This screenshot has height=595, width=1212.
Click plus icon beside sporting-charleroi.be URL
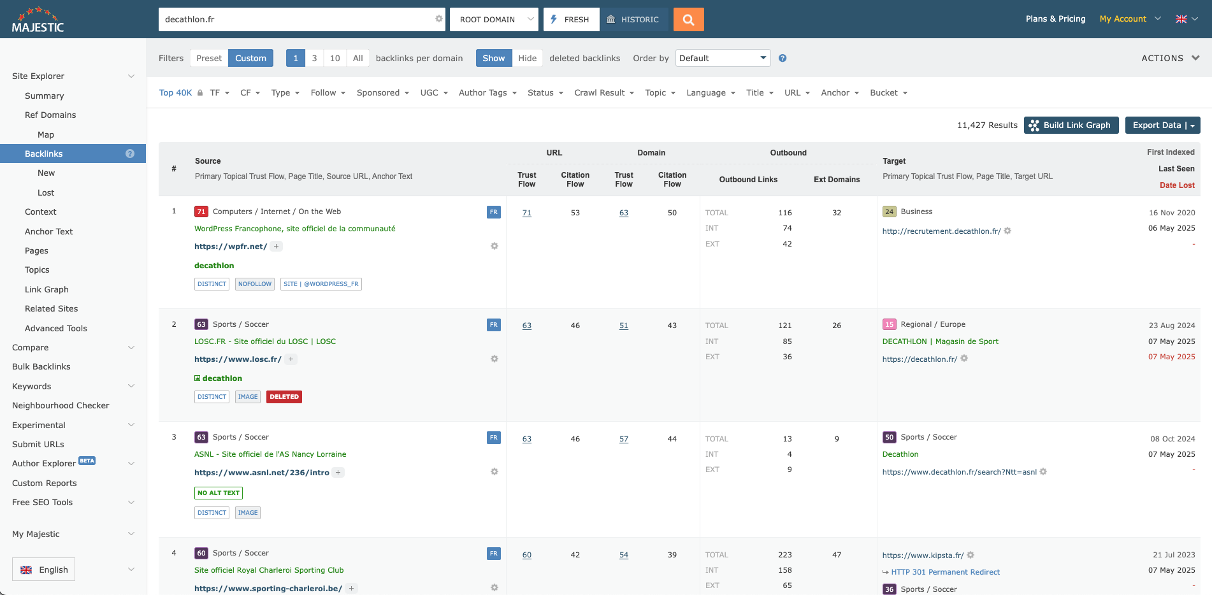coord(351,589)
